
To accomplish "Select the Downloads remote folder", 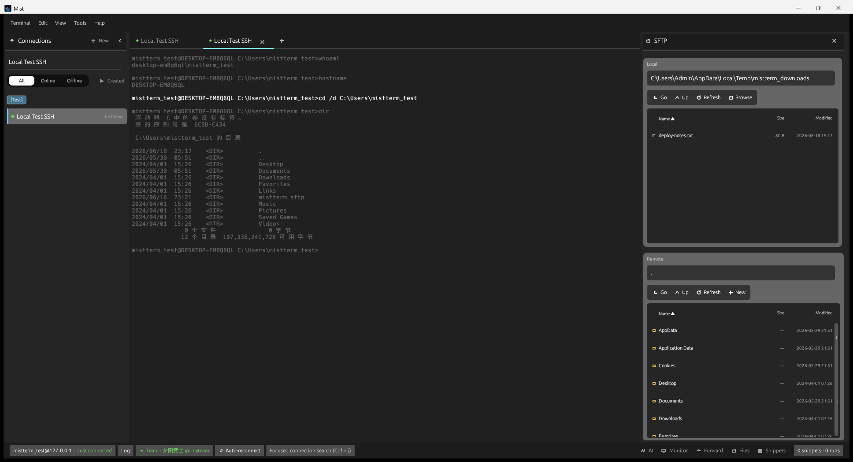I will [742, 418].
